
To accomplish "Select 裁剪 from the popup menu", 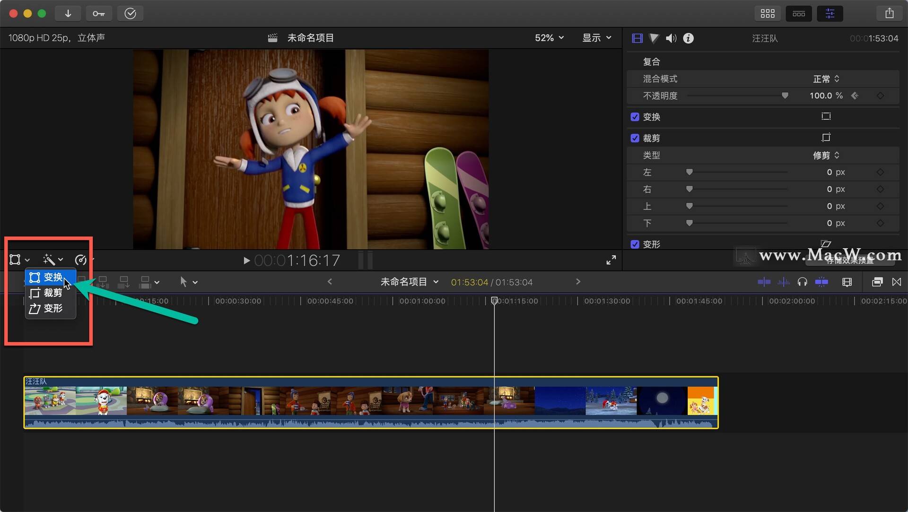I will coord(52,293).
